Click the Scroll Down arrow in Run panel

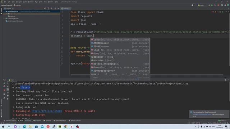[8, 86]
